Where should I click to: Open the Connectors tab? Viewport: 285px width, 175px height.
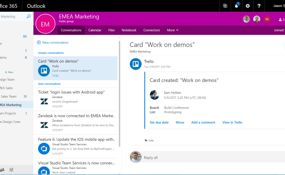pos(152,30)
